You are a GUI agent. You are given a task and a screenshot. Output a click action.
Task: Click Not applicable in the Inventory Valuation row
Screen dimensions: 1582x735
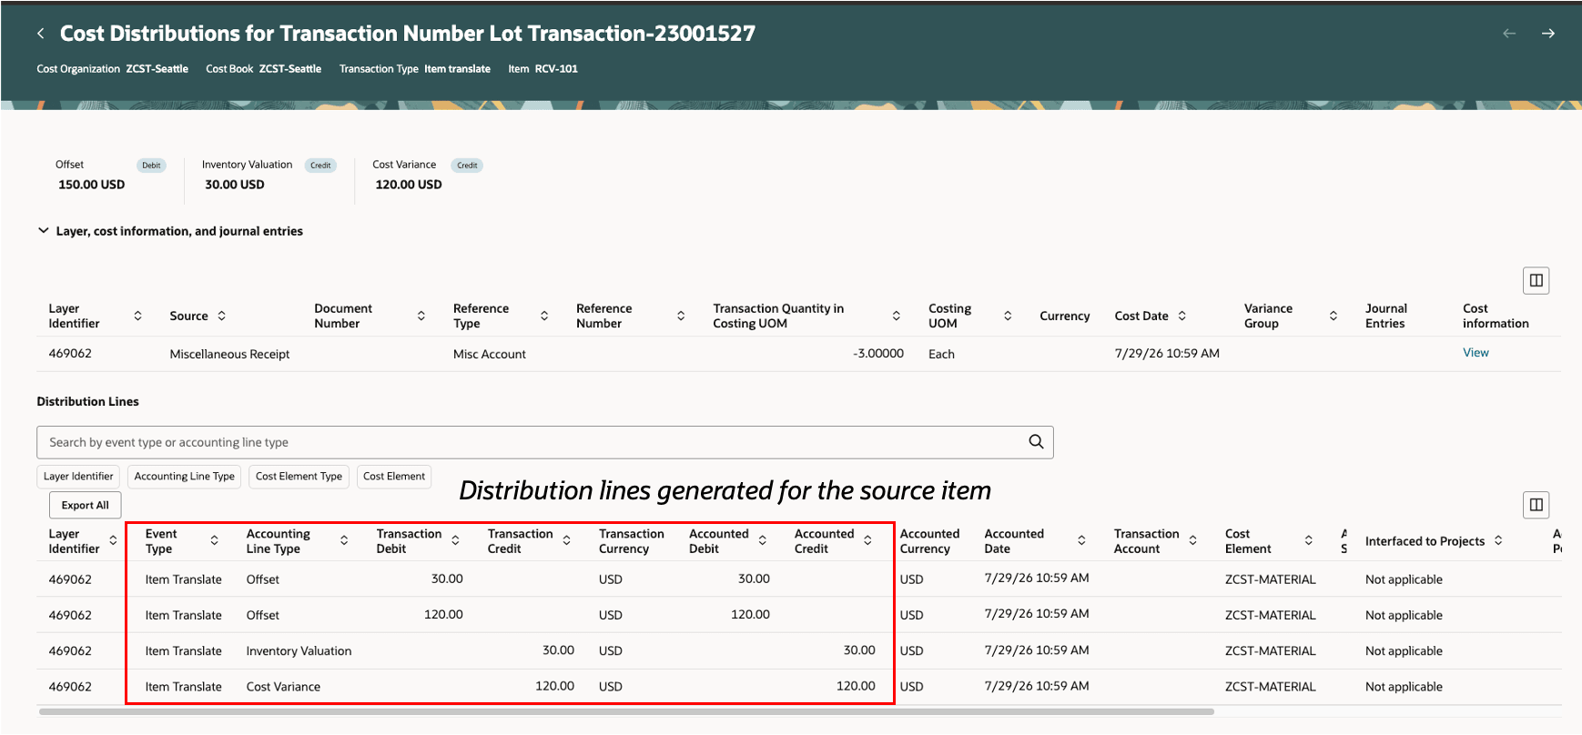click(1404, 651)
